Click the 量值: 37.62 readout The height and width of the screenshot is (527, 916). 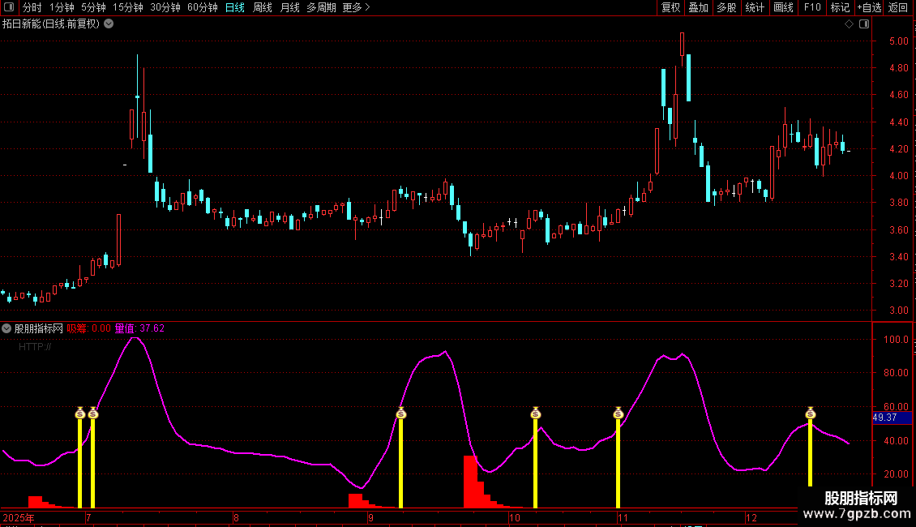coord(139,328)
